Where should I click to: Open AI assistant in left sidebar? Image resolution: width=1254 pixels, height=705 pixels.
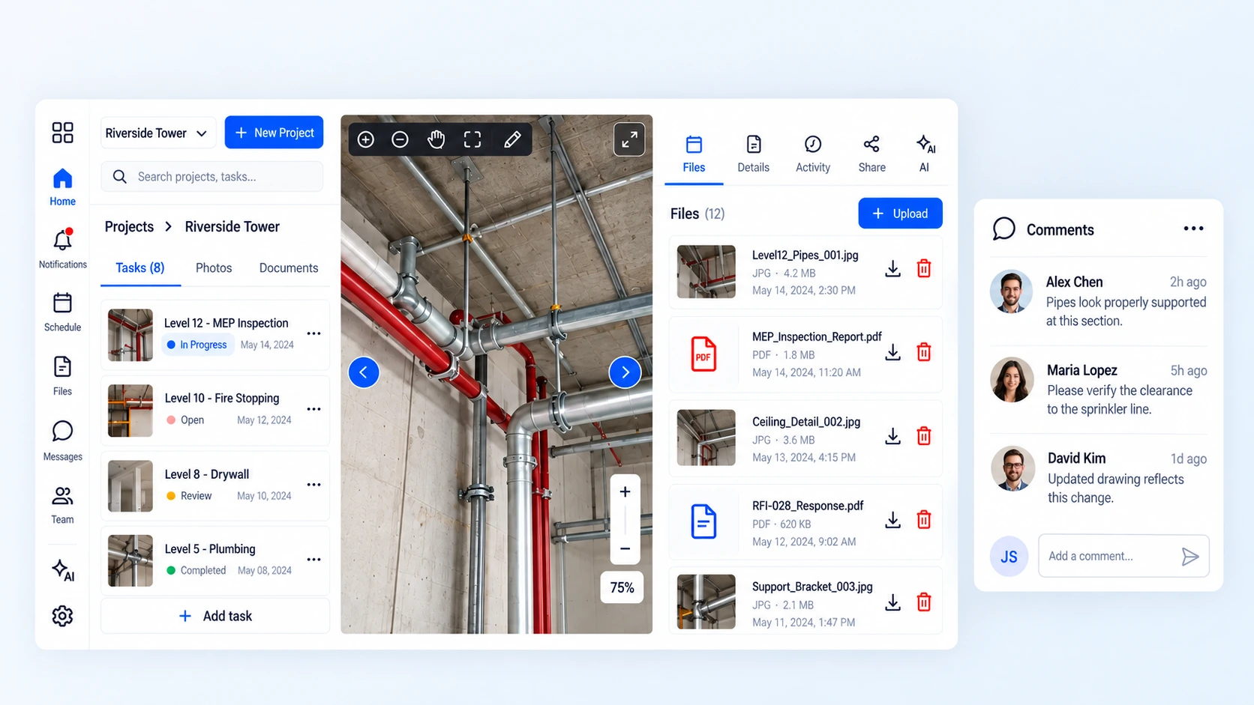(63, 570)
